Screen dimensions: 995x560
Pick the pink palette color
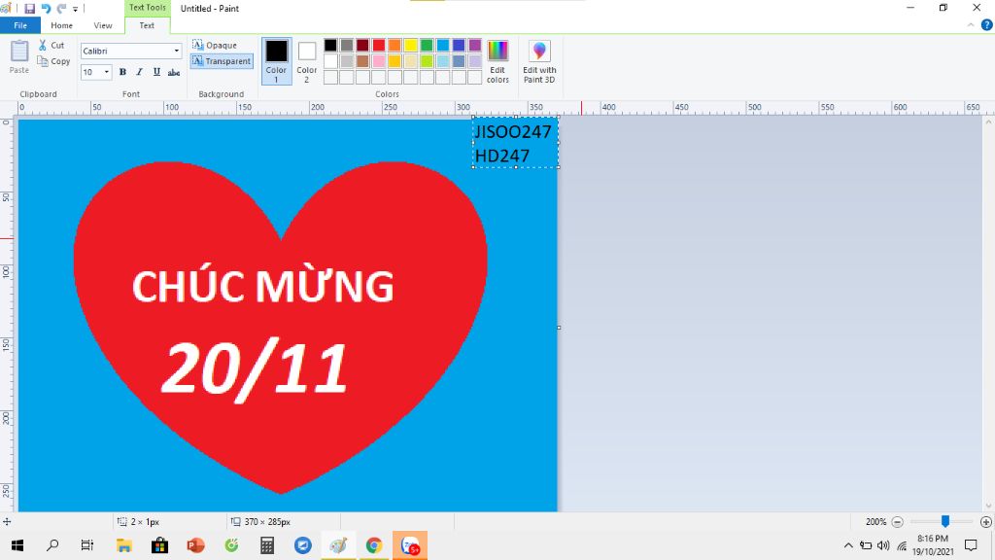379,61
